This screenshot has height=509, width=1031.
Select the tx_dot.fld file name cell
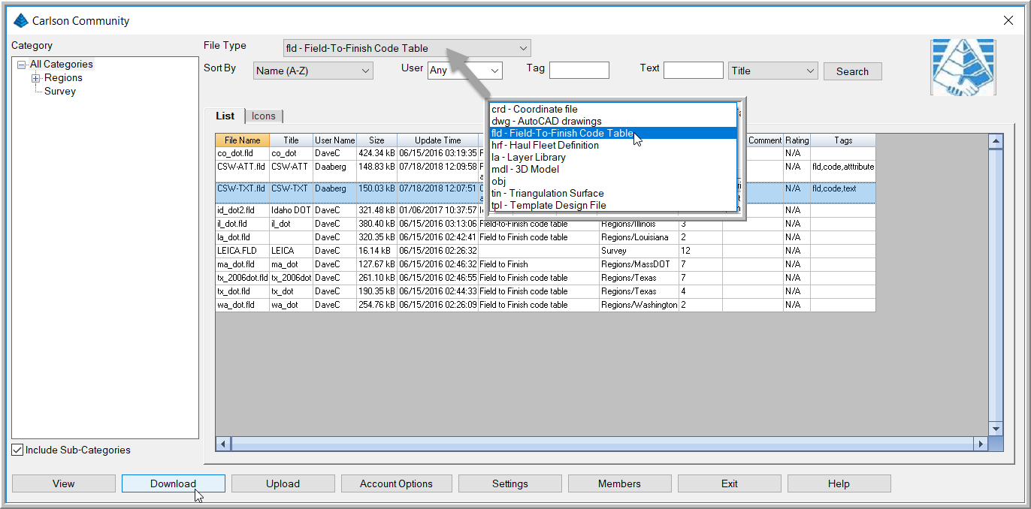tap(243, 291)
